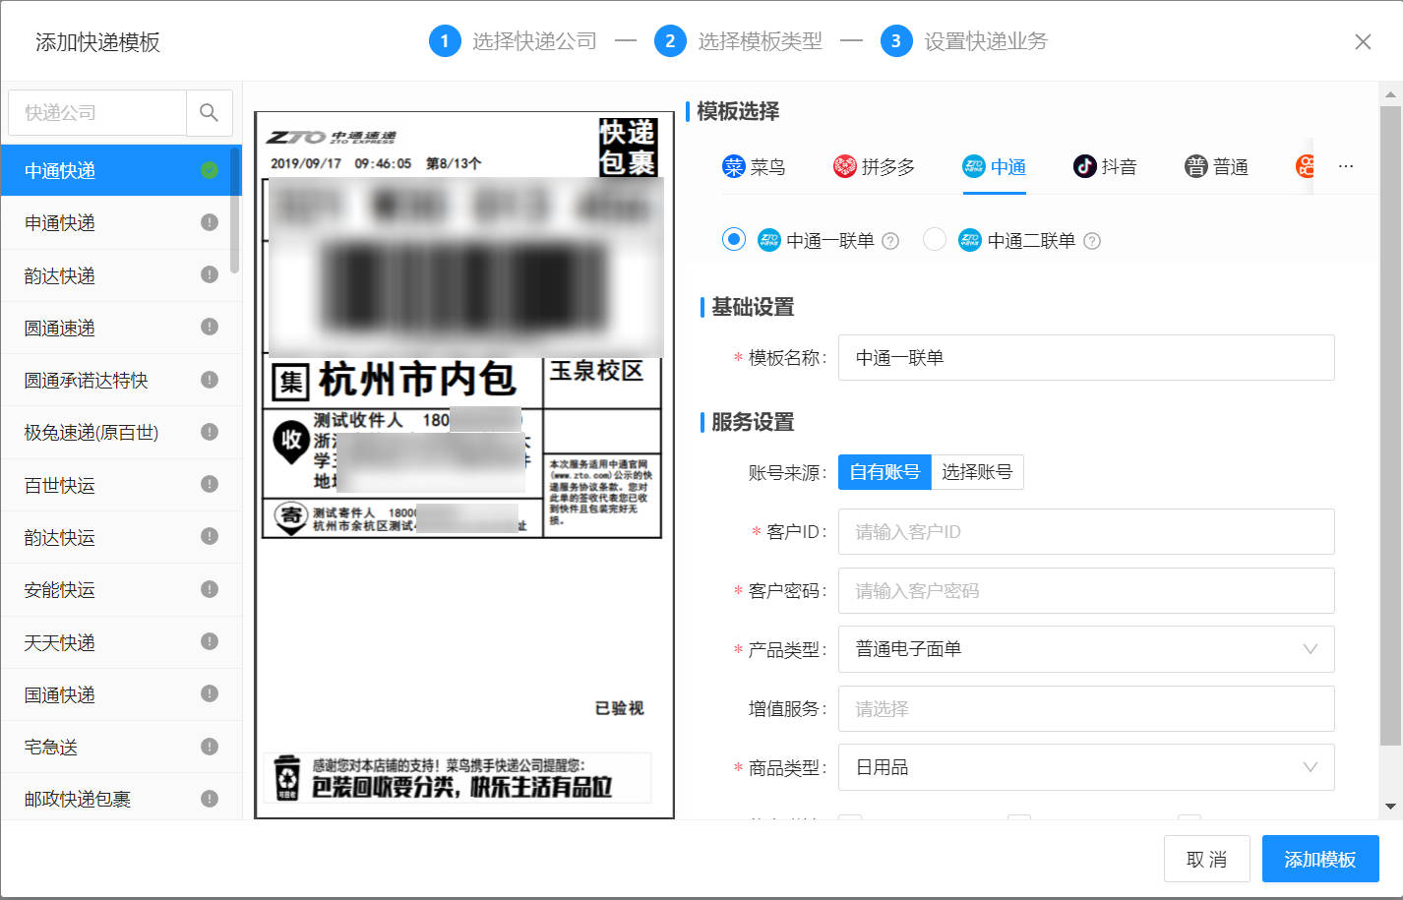Select 天天快递 in courier list
Viewport: 1403px width, 900px height.
pos(121,642)
